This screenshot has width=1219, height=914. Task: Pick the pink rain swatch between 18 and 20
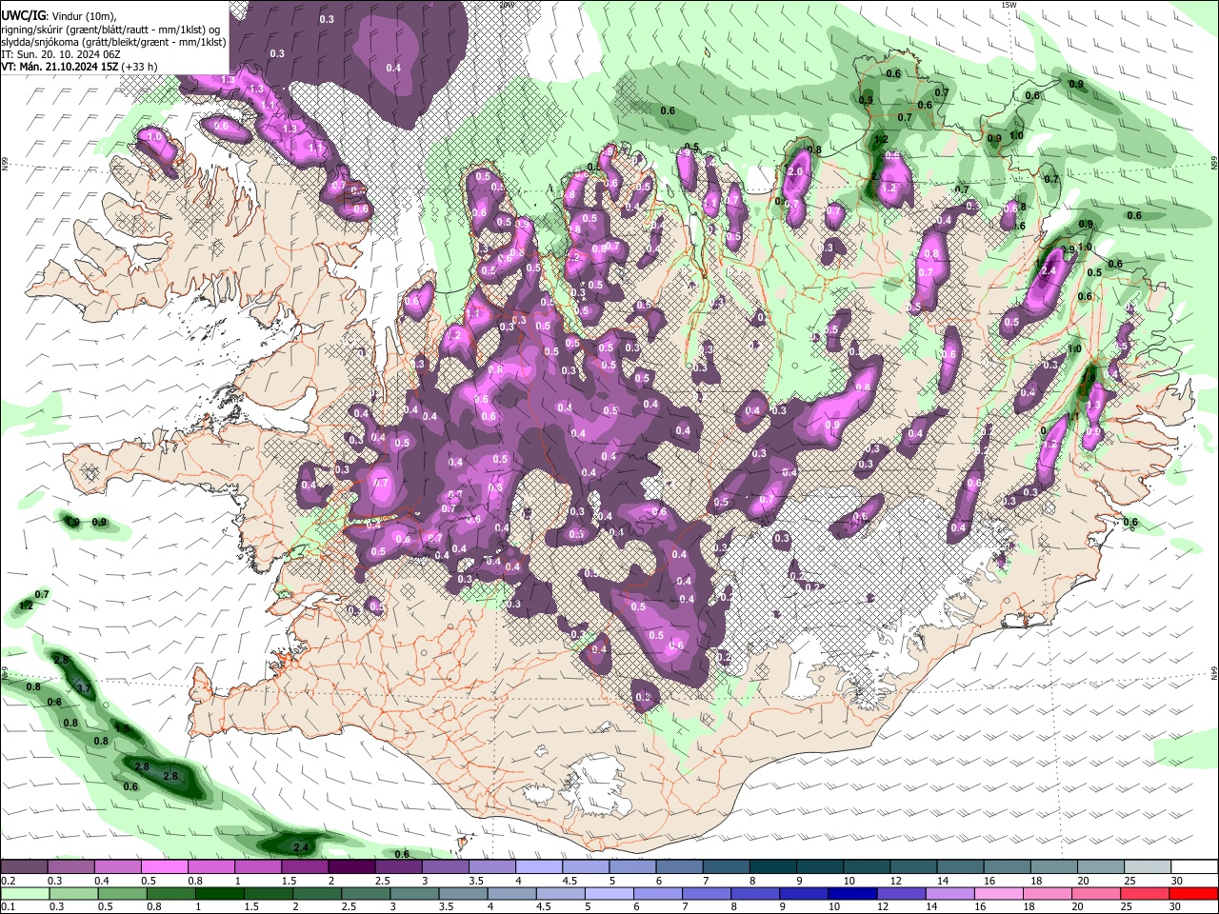coord(1049,893)
